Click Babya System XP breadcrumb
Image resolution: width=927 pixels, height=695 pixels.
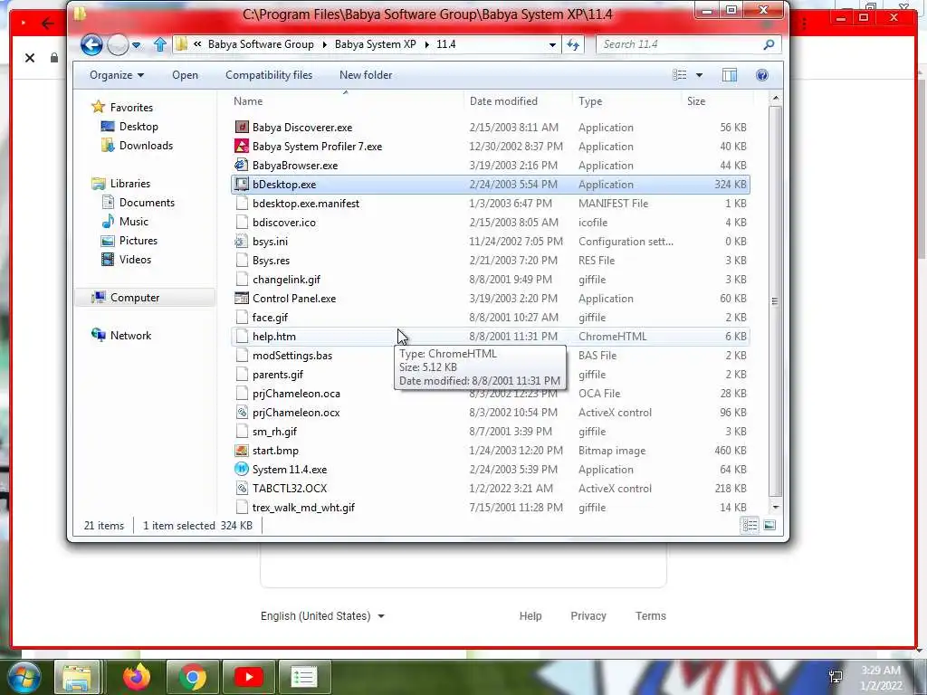(x=376, y=44)
